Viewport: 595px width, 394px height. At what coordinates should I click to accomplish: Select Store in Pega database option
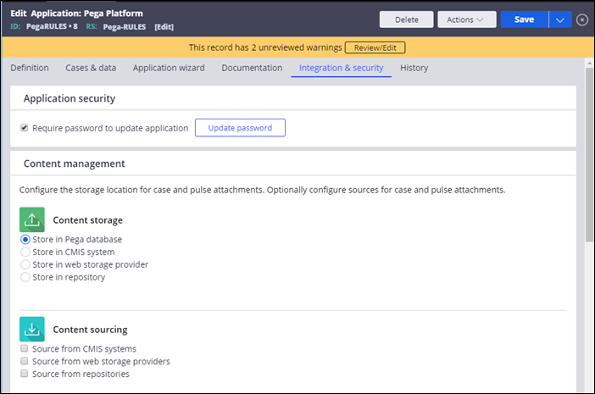click(x=25, y=240)
